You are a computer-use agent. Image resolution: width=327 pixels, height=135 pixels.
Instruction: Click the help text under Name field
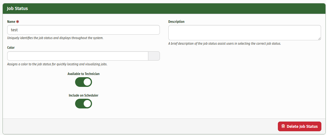click(x=55, y=38)
